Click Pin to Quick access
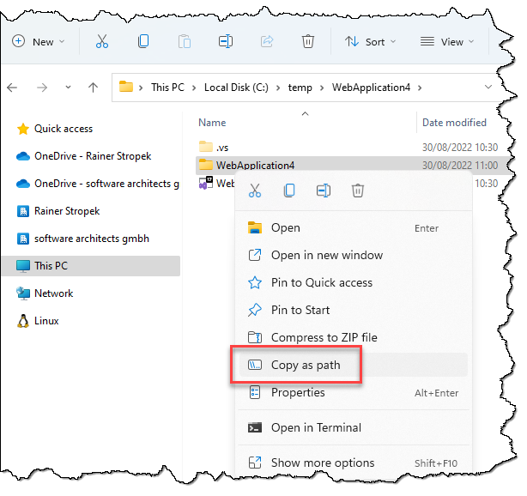The image size is (527, 496). tap(321, 282)
